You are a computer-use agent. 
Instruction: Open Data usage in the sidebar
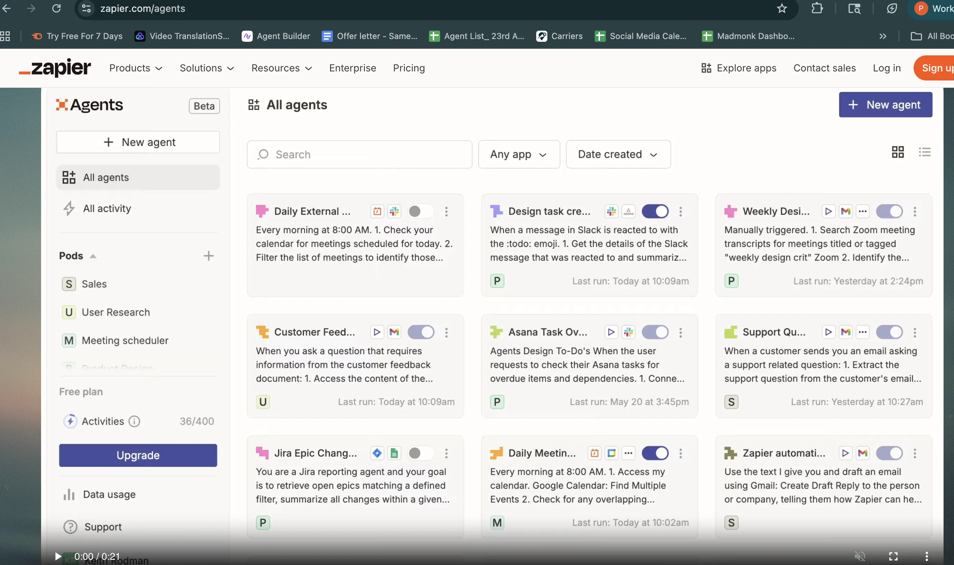coord(99,494)
